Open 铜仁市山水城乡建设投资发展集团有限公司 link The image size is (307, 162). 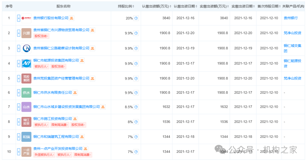pyautogui.click(x=67, y=107)
